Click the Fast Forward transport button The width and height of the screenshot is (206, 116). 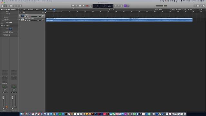(77, 6)
